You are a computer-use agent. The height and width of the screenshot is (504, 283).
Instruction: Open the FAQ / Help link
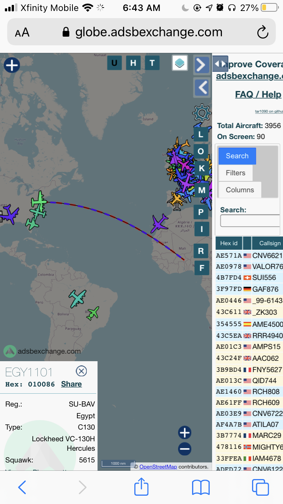coord(258,94)
